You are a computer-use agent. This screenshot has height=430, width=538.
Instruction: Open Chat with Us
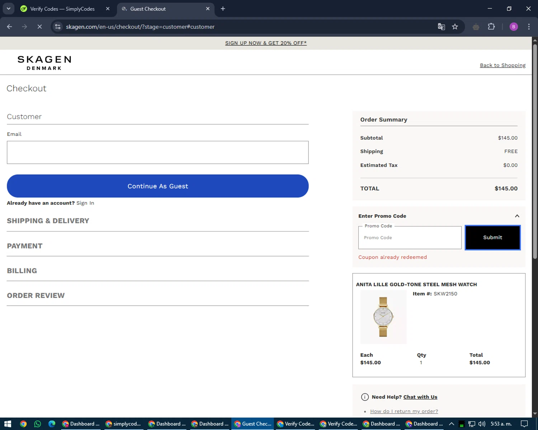pos(420,397)
